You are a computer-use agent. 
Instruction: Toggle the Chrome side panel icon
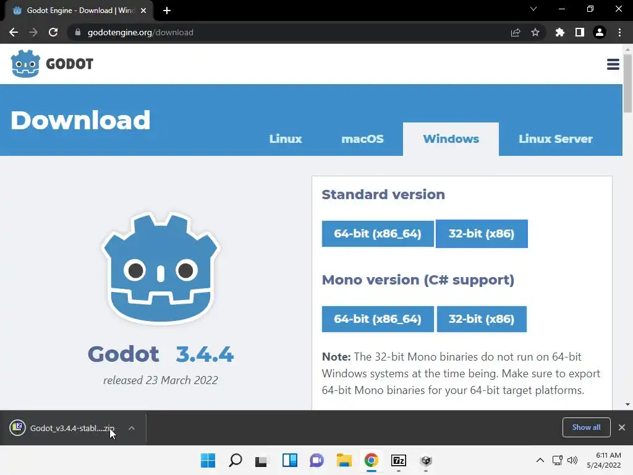point(580,32)
